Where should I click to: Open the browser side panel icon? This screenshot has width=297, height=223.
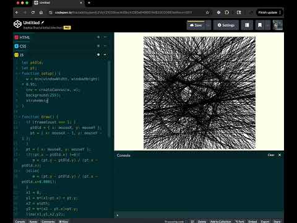point(239,12)
